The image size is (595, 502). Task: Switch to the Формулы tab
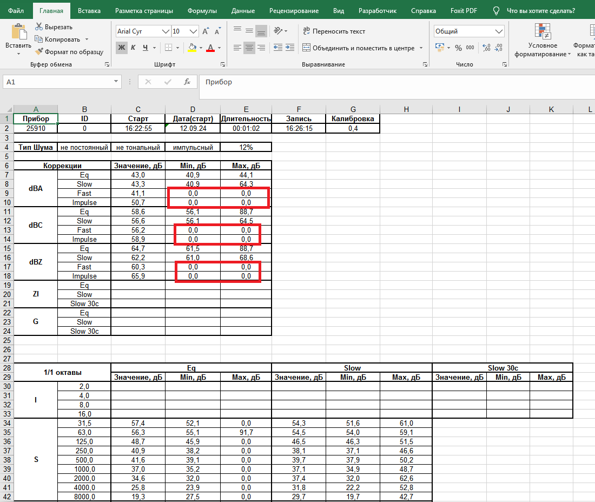(202, 11)
